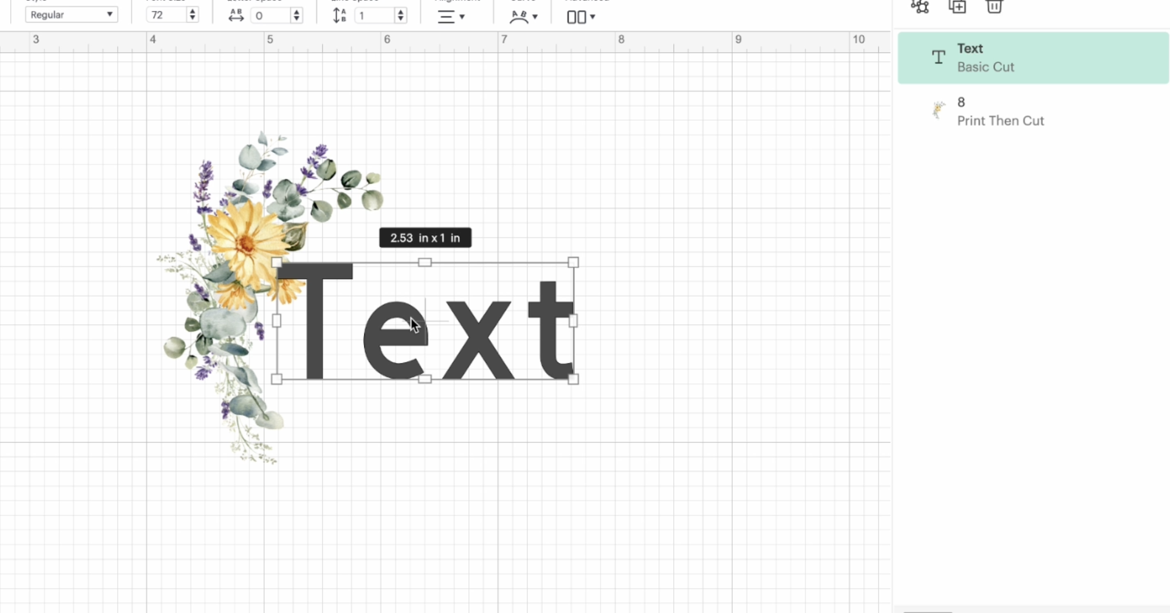Click the Letter Space icon

point(236,16)
